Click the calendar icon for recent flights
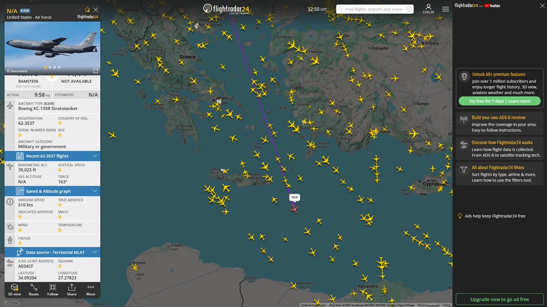The image size is (547, 307). coord(20,156)
